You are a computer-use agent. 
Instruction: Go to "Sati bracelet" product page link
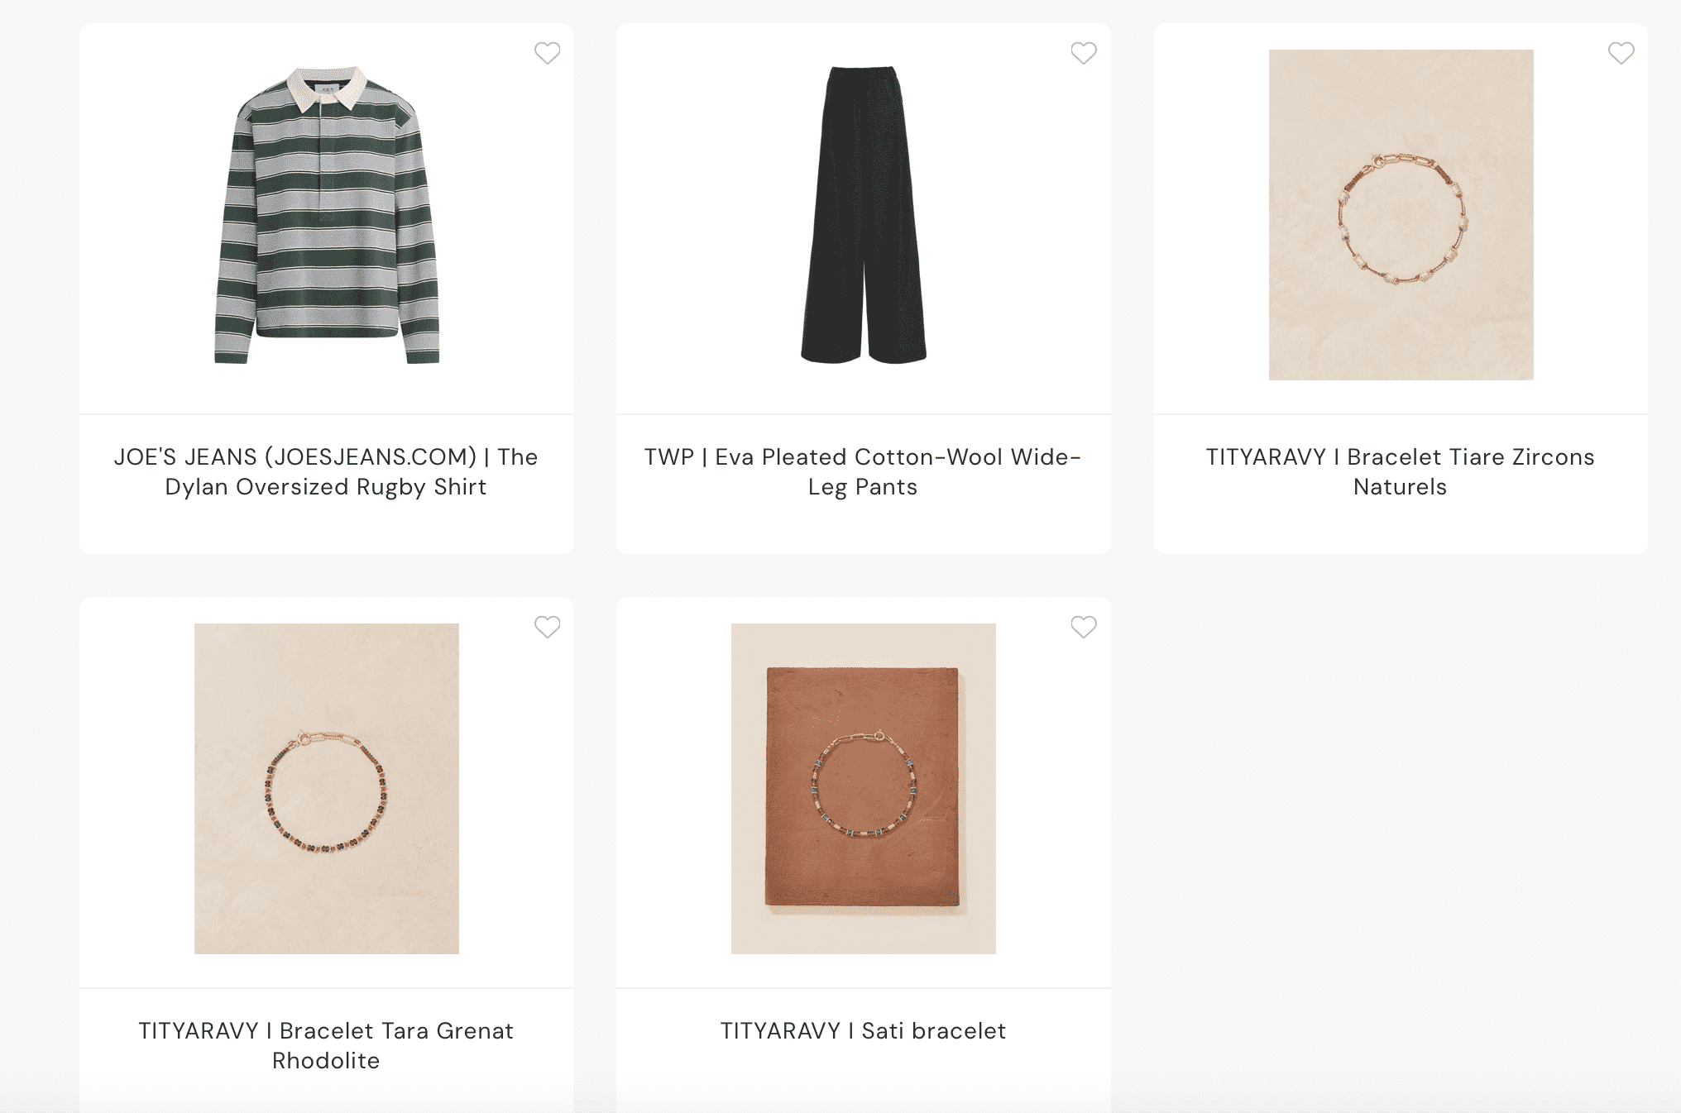[x=933, y=1031]
